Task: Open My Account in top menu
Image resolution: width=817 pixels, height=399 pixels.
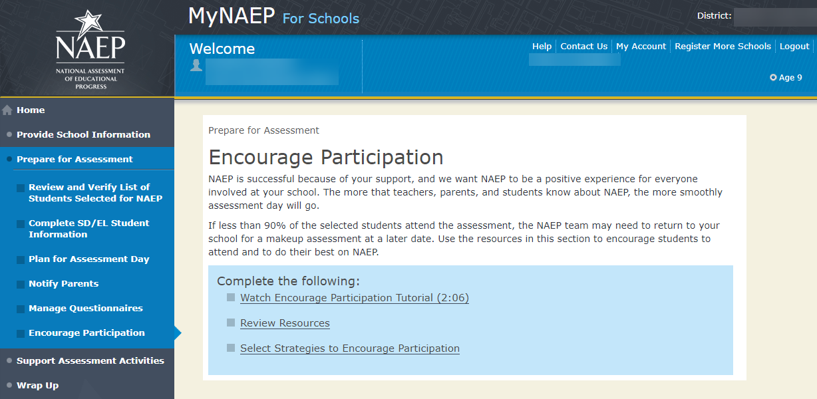Action: tap(641, 47)
